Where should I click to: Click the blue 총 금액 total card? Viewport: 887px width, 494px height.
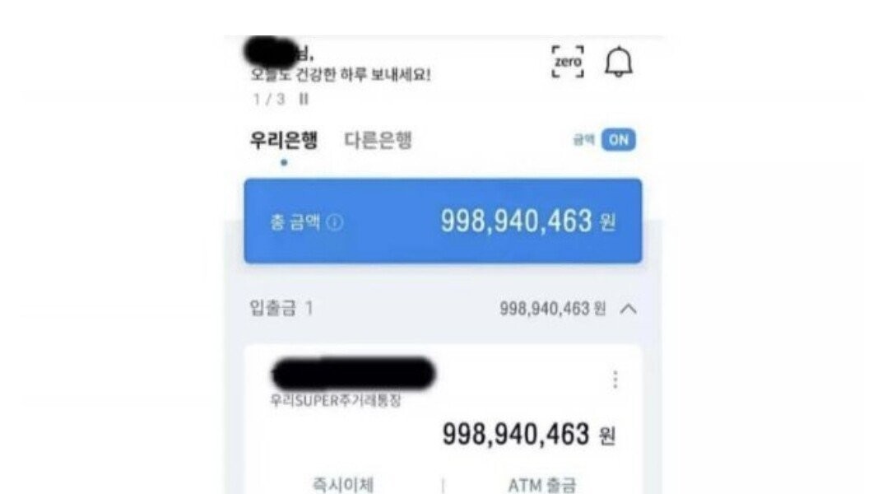click(x=443, y=221)
